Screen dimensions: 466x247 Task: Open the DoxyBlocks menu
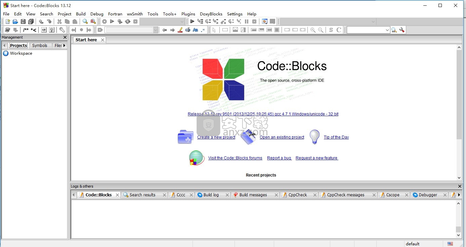(211, 14)
